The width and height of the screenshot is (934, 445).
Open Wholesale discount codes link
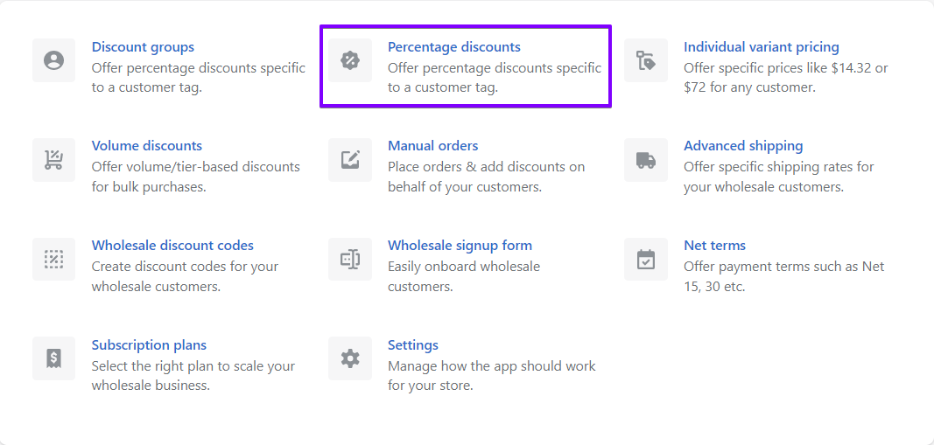click(172, 245)
